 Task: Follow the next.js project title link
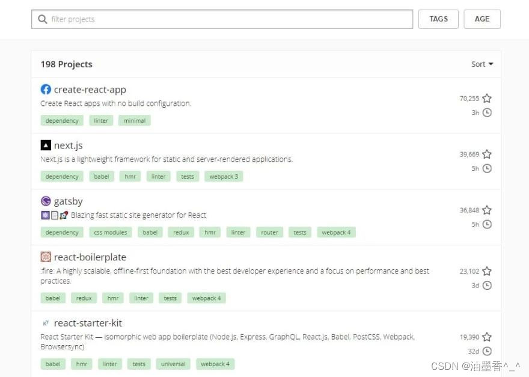point(68,145)
